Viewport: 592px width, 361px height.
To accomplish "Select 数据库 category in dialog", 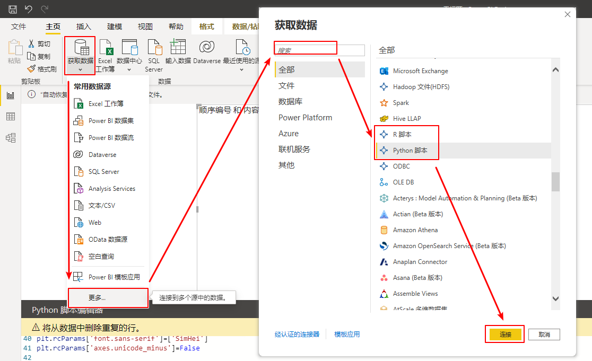I will [x=320, y=101].
